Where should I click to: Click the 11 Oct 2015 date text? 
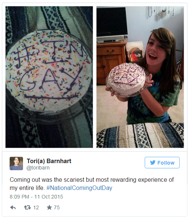[49, 197]
